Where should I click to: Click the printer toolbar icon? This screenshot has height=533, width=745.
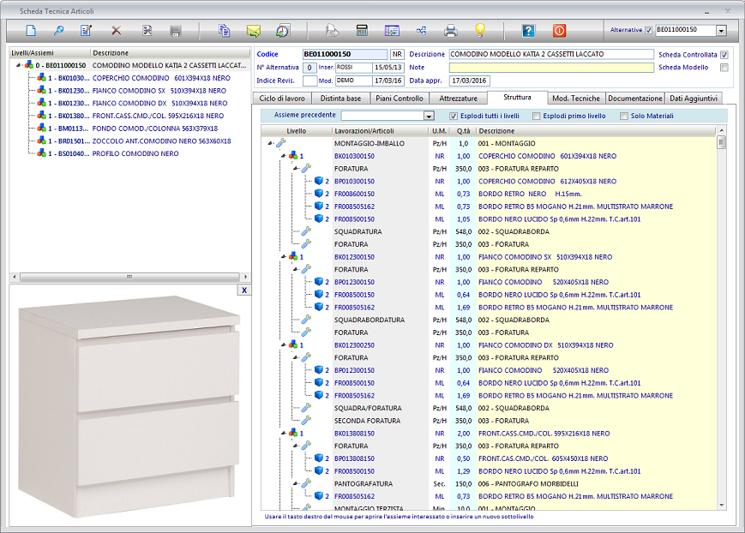tap(450, 32)
